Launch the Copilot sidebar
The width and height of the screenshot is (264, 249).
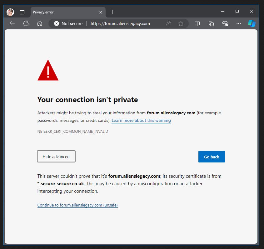(x=252, y=23)
